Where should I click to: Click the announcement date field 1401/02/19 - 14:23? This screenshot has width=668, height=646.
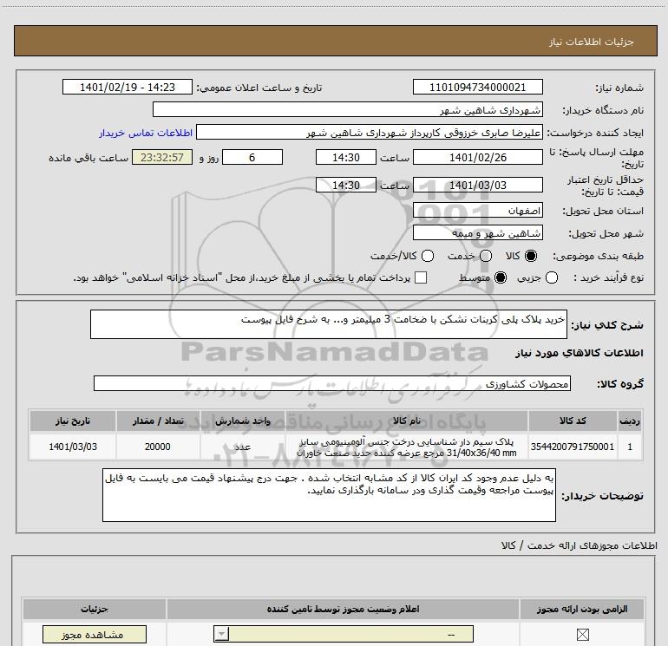click(x=128, y=88)
